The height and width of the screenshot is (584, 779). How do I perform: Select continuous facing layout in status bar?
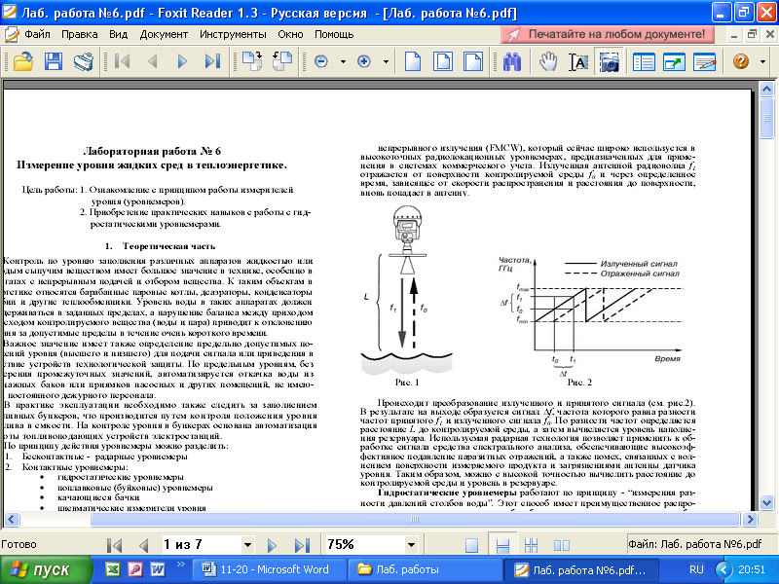(531, 545)
